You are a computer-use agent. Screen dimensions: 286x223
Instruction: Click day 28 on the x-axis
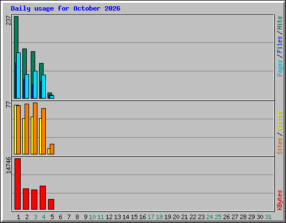tap(243, 217)
